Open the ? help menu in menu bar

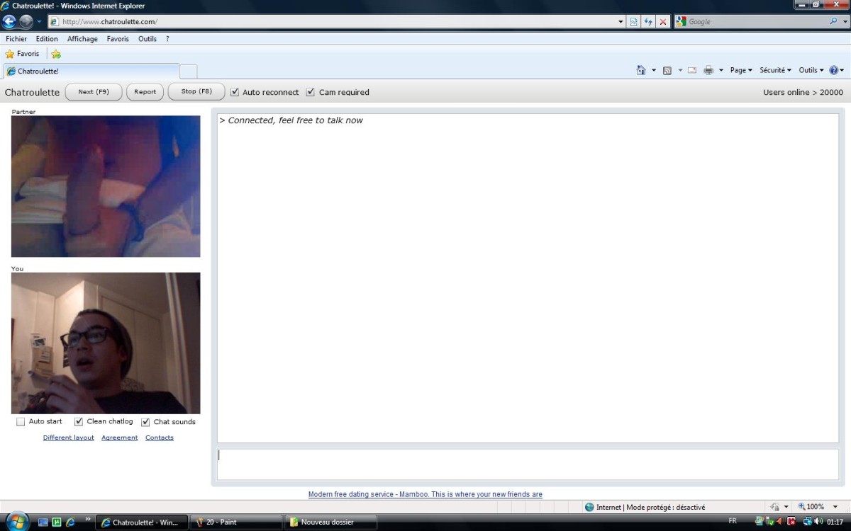click(x=167, y=39)
